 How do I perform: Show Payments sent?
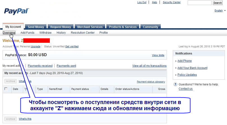66,66
